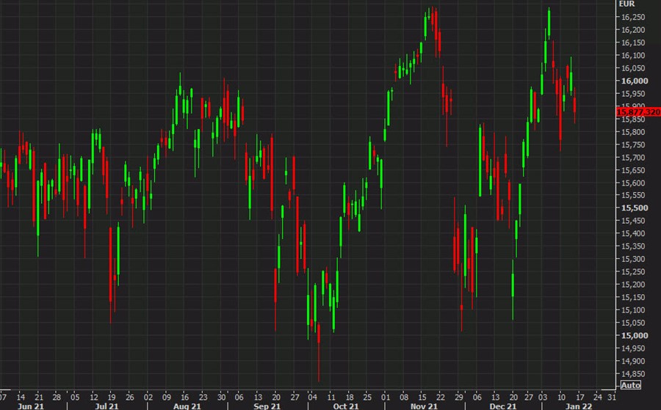Screen dimensions: 661x410
Task: Click the 16,200 price axis label
Action: pyautogui.click(x=633, y=30)
